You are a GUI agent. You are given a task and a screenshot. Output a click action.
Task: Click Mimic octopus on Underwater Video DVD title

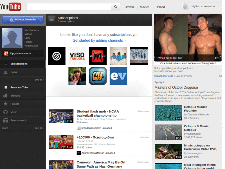pos(201,147)
